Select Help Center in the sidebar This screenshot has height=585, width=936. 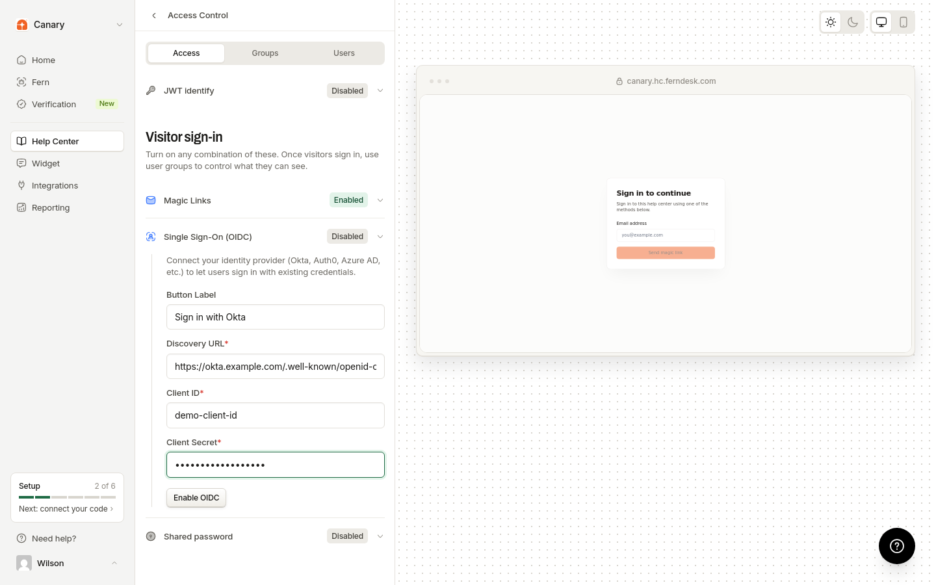[67, 141]
